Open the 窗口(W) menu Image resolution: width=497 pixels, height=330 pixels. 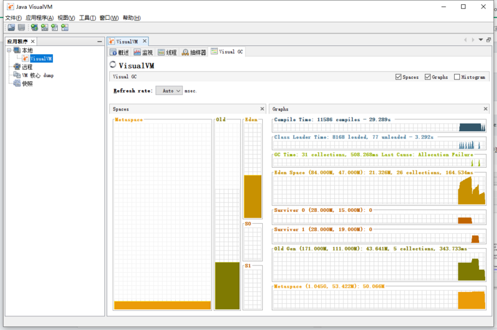coord(109,18)
